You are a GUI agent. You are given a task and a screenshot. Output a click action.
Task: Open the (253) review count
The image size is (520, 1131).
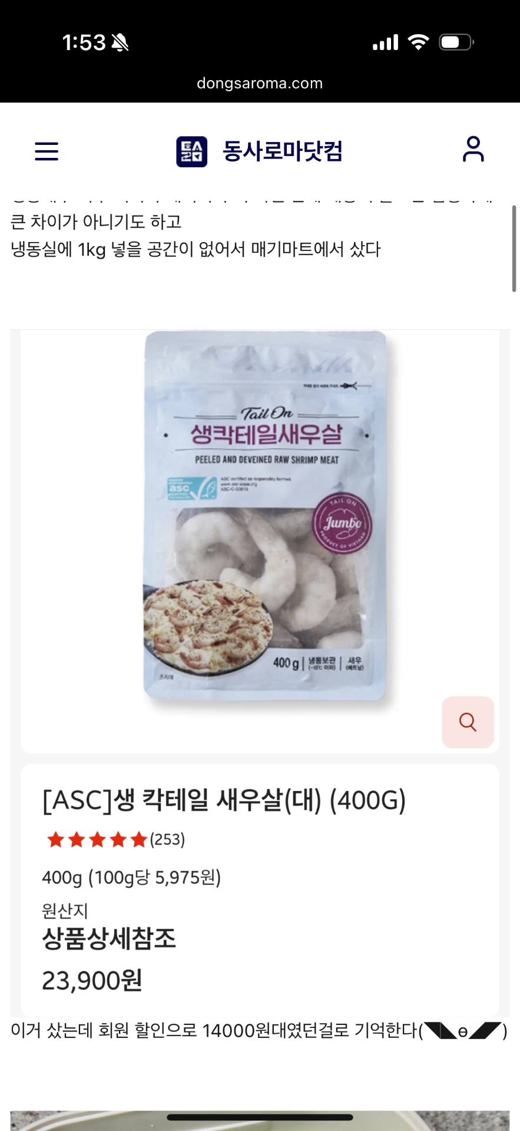coord(167,839)
